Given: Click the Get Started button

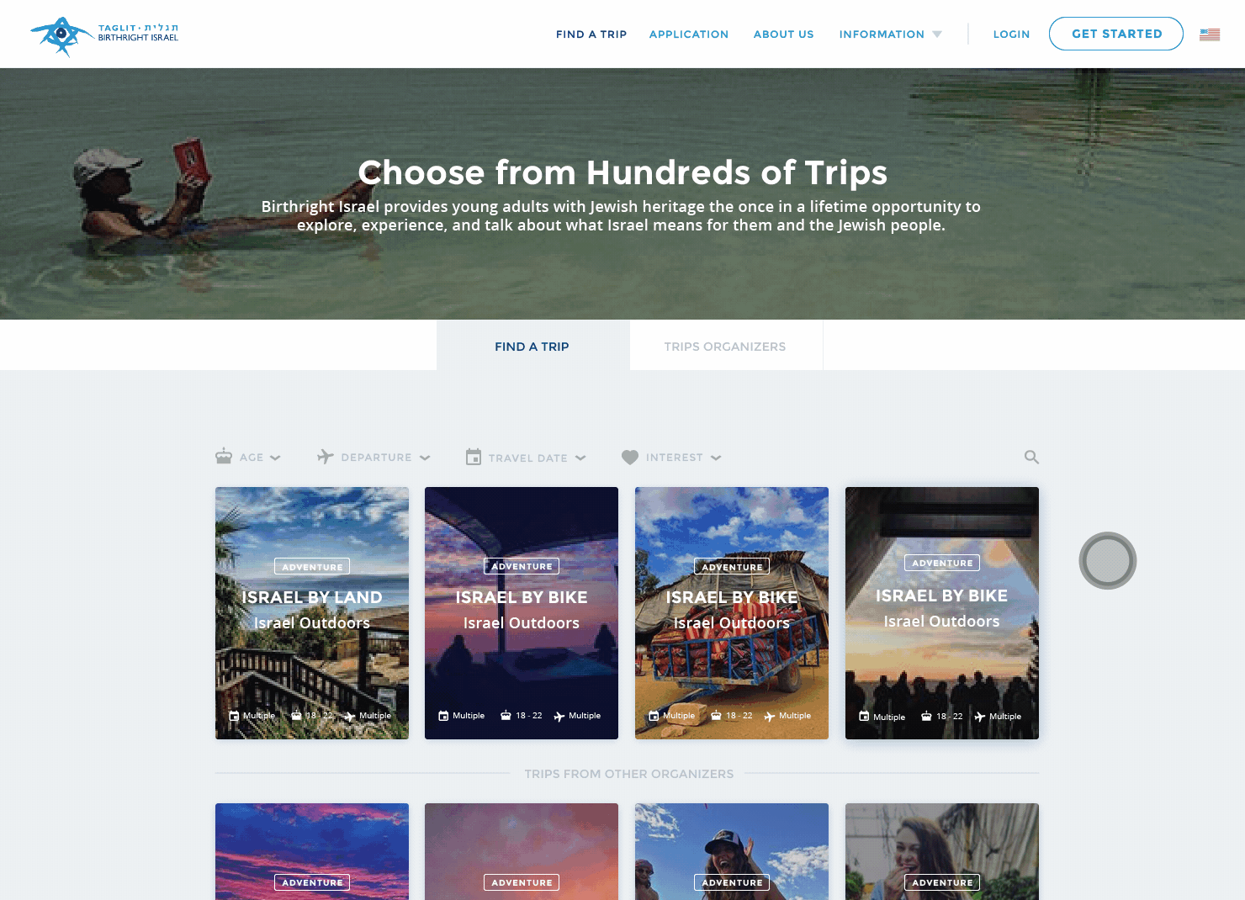Looking at the screenshot, I should 1116,34.
